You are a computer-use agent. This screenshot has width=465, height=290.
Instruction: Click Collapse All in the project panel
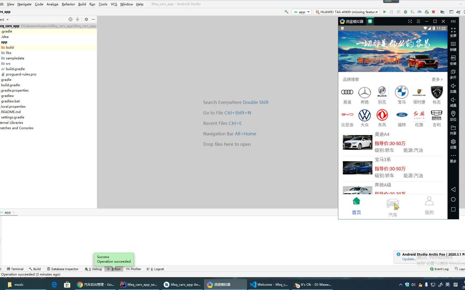point(77,19)
